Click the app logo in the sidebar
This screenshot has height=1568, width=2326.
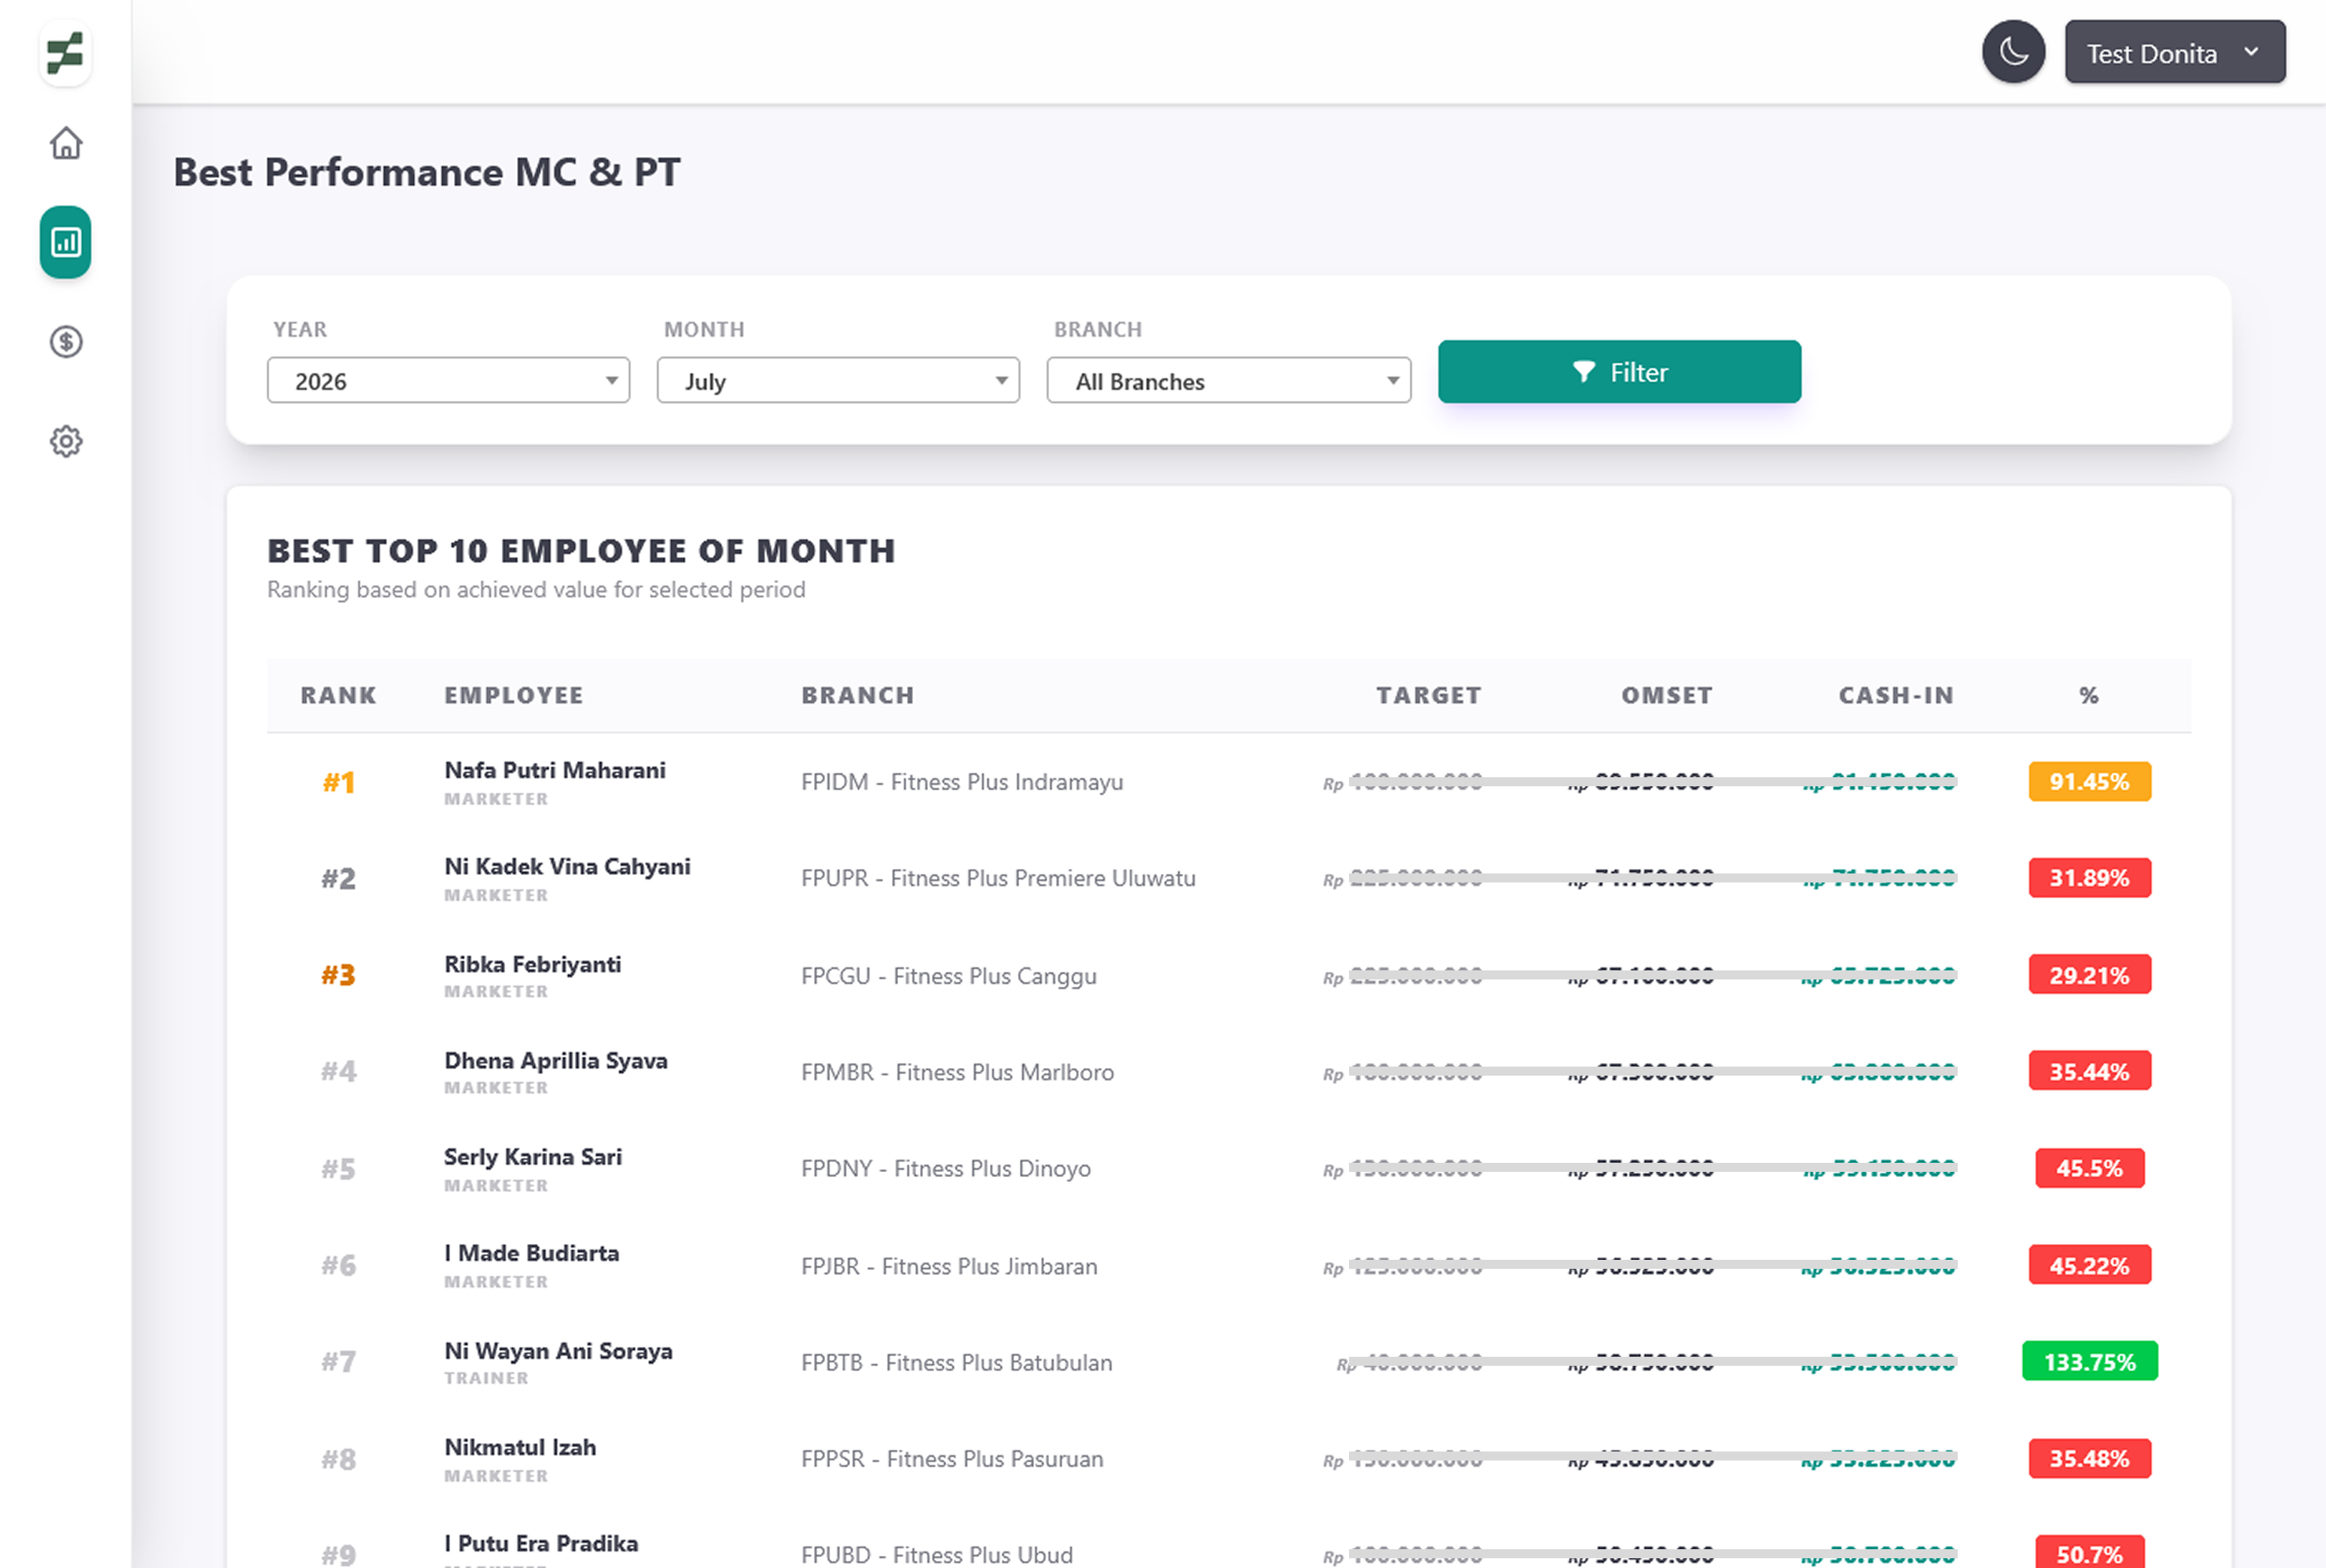(65, 53)
